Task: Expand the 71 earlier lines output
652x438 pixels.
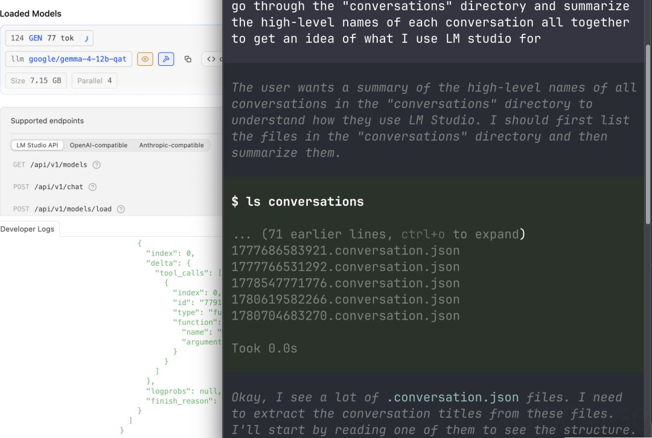Action: click(x=379, y=234)
